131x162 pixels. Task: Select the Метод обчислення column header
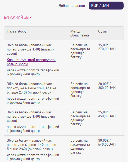80,33
